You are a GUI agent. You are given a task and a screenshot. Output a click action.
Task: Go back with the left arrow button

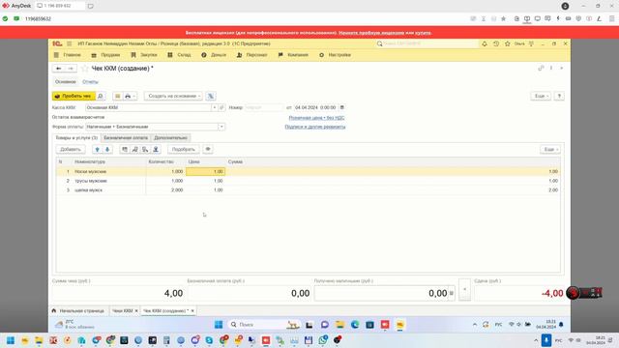point(58,69)
